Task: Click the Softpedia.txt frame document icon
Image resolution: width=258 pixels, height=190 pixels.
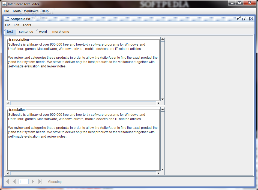Action: [x=7, y=19]
